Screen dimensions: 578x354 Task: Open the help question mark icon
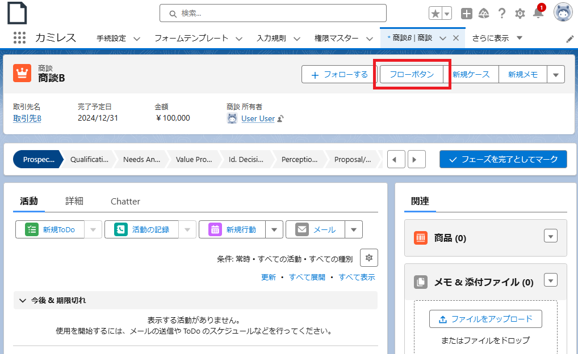502,14
